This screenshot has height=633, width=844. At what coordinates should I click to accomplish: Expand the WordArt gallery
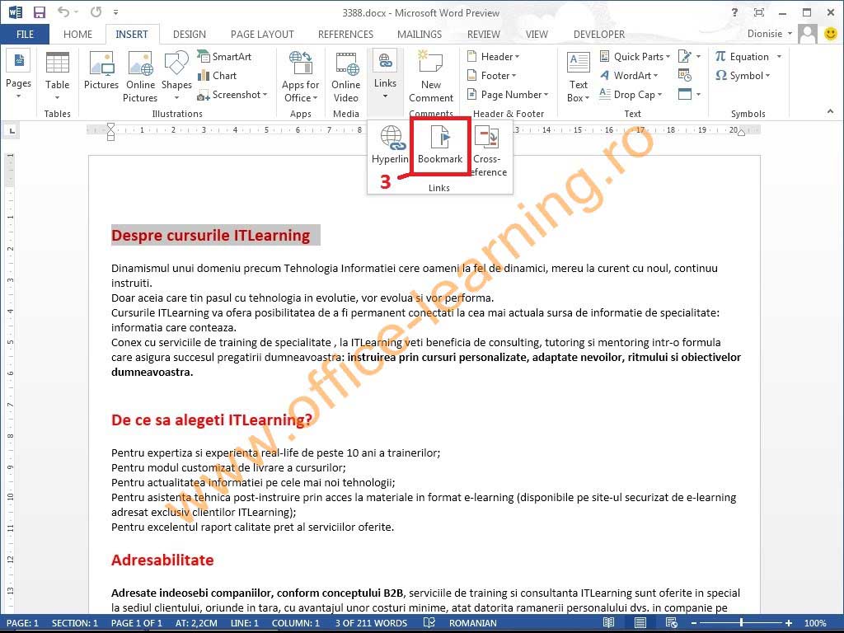pyautogui.click(x=628, y=75)
